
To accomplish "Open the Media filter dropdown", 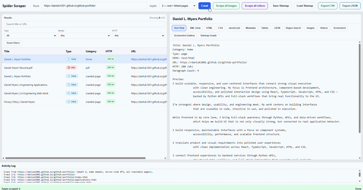I will [84, 35].
